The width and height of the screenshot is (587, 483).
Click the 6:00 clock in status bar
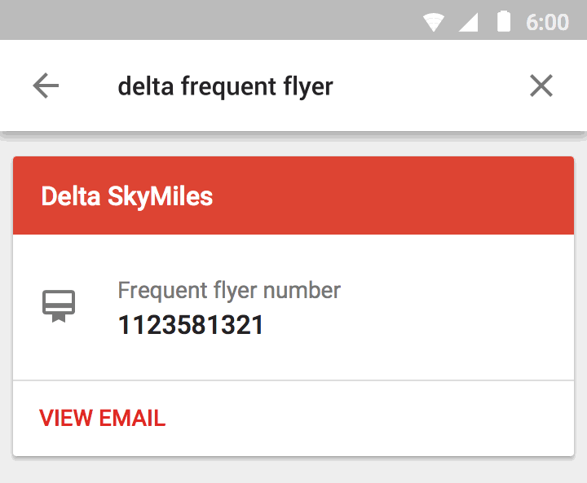[x=547, y=22]
